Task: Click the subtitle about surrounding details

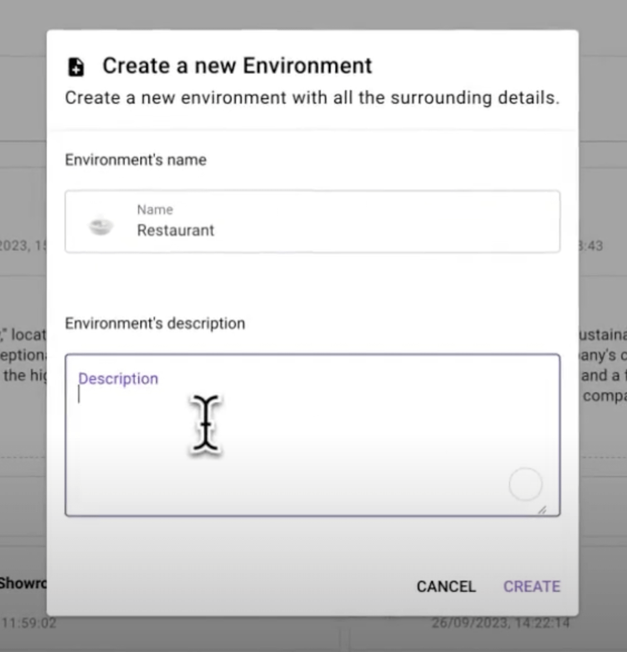Action: click(312, 98)
